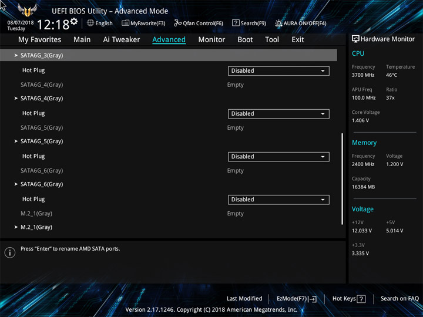Click the 12:18 clock display

[53, 25]
